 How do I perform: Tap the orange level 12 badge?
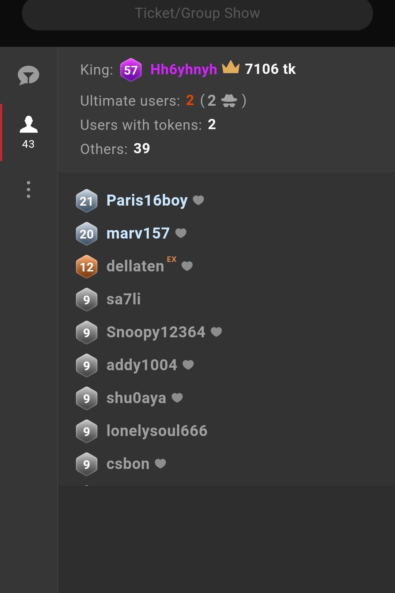click(87, 267)
